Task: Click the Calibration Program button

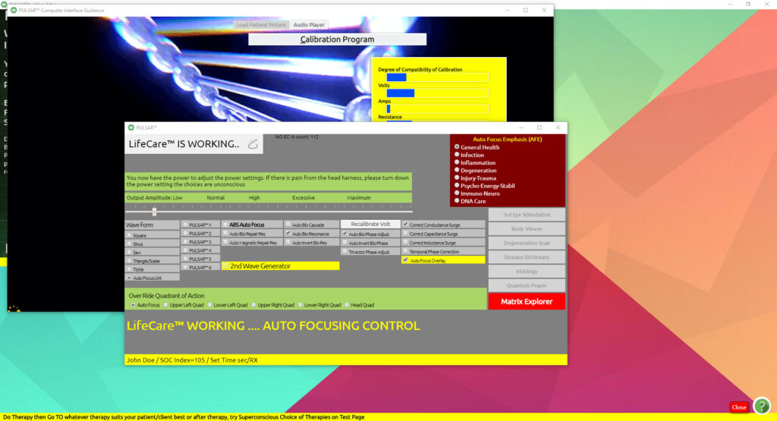Action: click(337, 39)
